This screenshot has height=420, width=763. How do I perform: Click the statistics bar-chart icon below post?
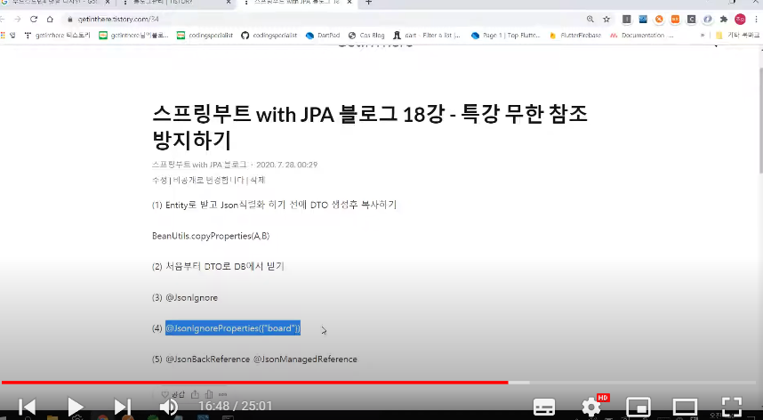click(209, 394)
